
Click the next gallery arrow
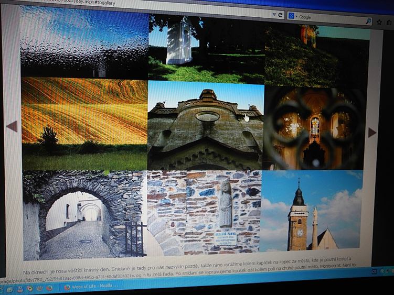pos(372,133)
